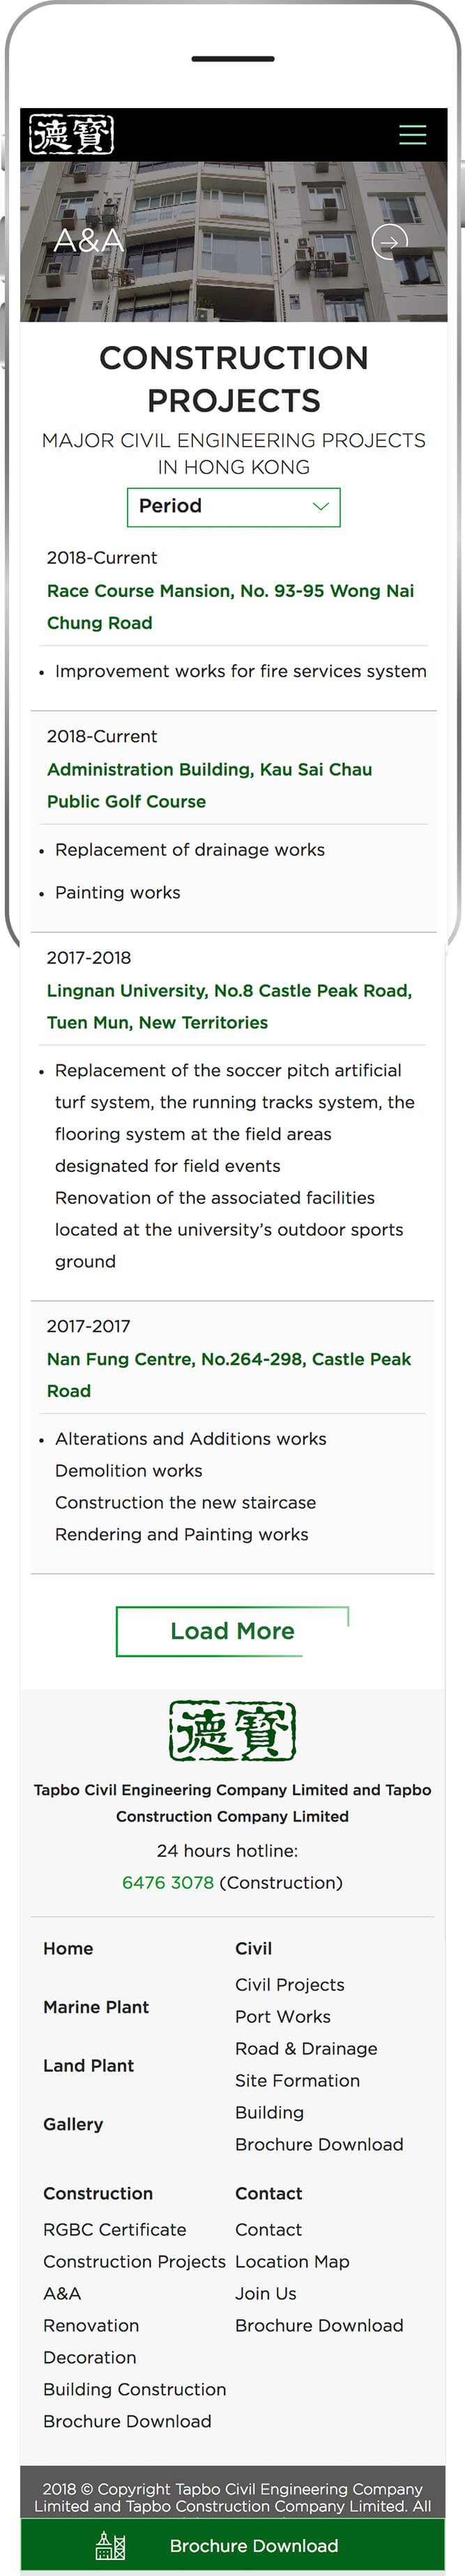Click the green Tapbo footer logo
The image size is (465, 2576).
[232, 1730]
